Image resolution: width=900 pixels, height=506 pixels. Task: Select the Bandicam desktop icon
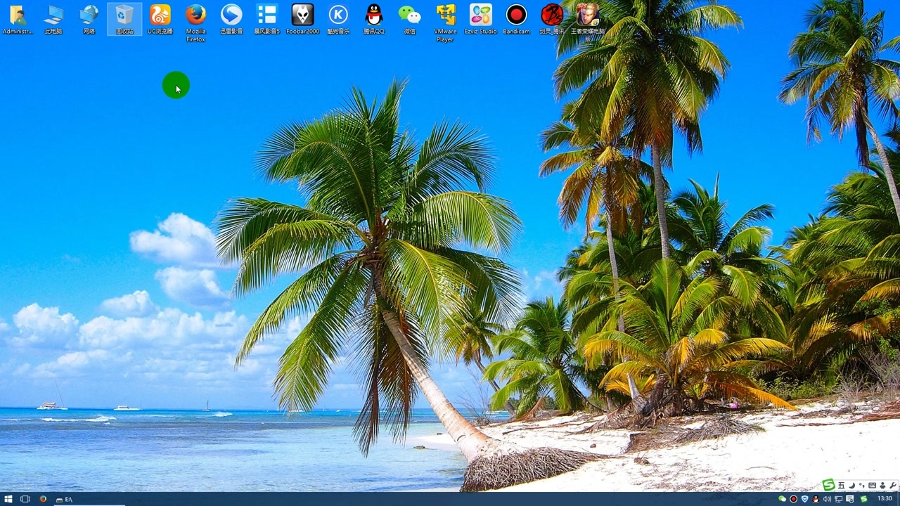point(516,19)
